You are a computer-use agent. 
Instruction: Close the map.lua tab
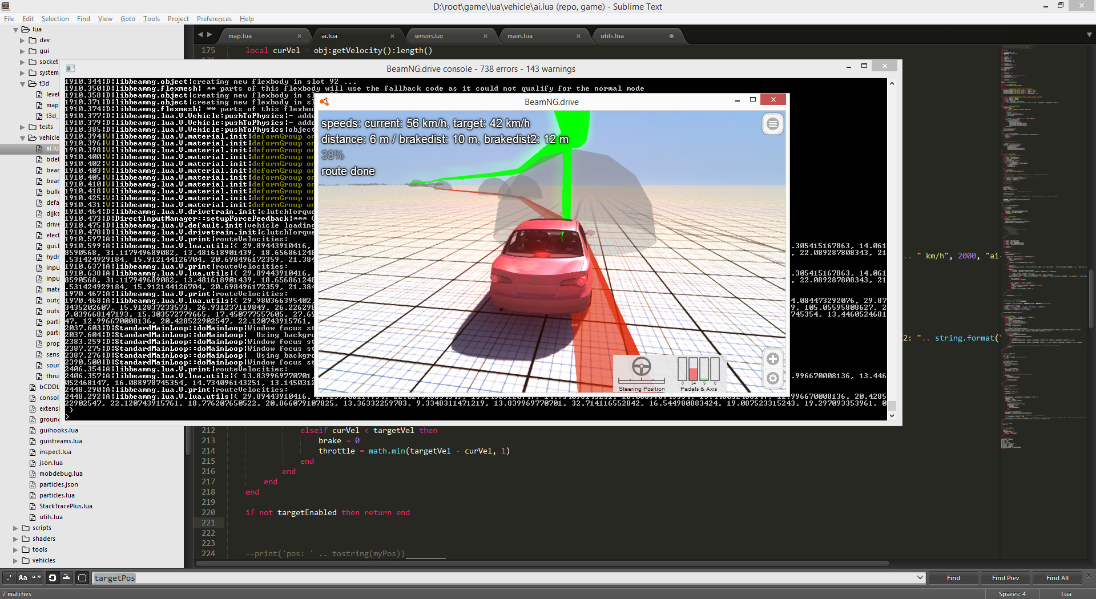coord(299,36)
